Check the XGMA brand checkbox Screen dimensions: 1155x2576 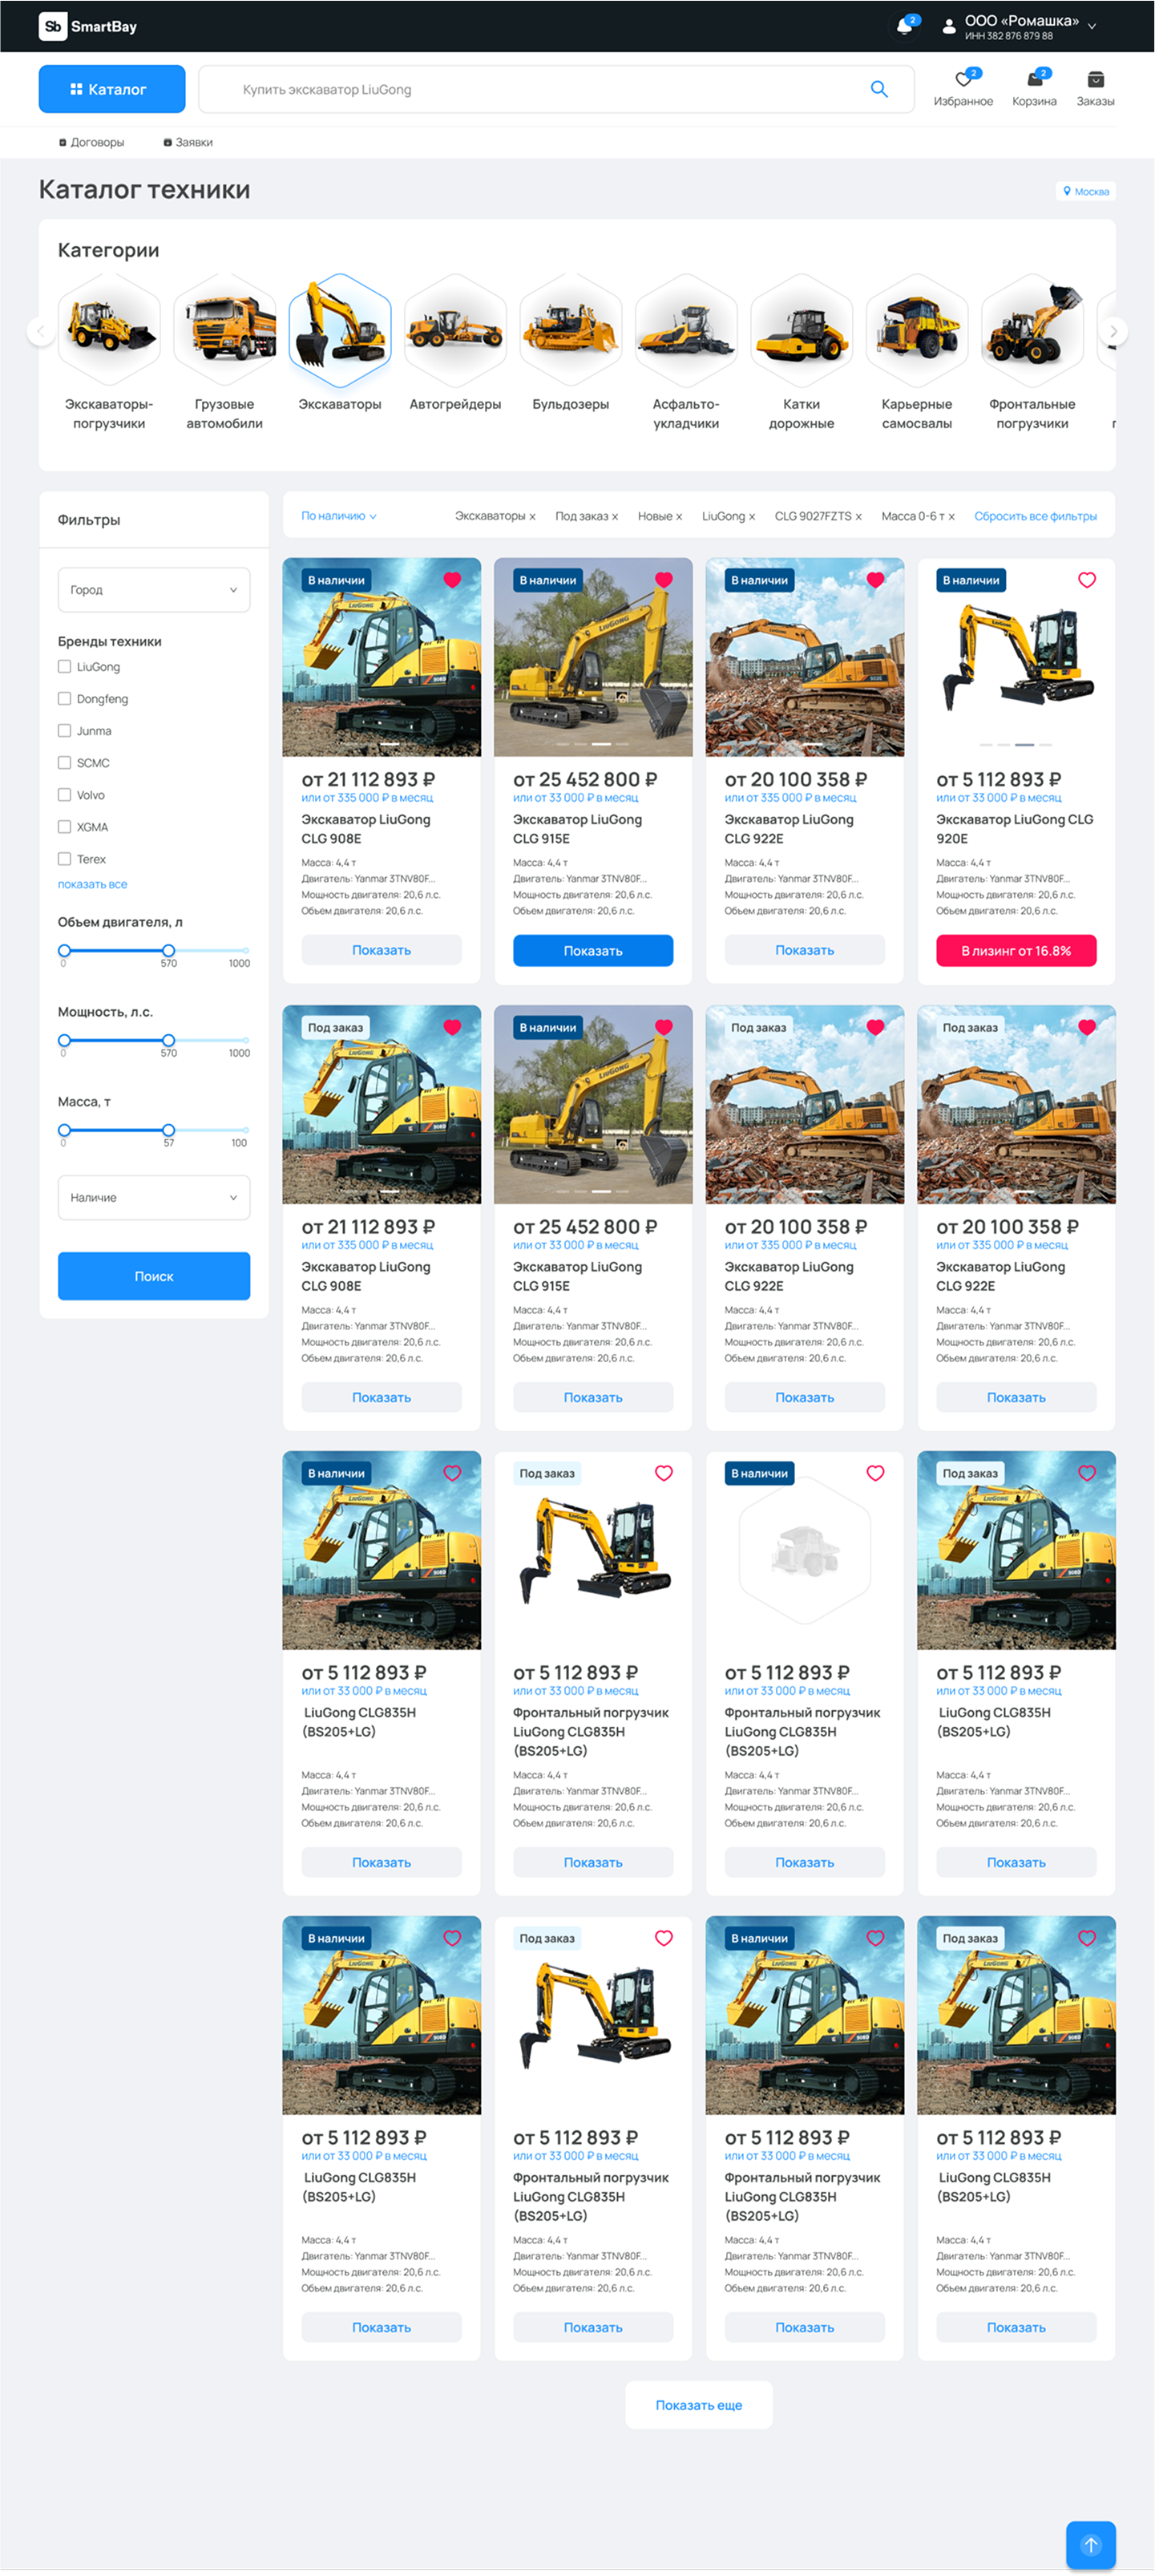click(64, 827)
